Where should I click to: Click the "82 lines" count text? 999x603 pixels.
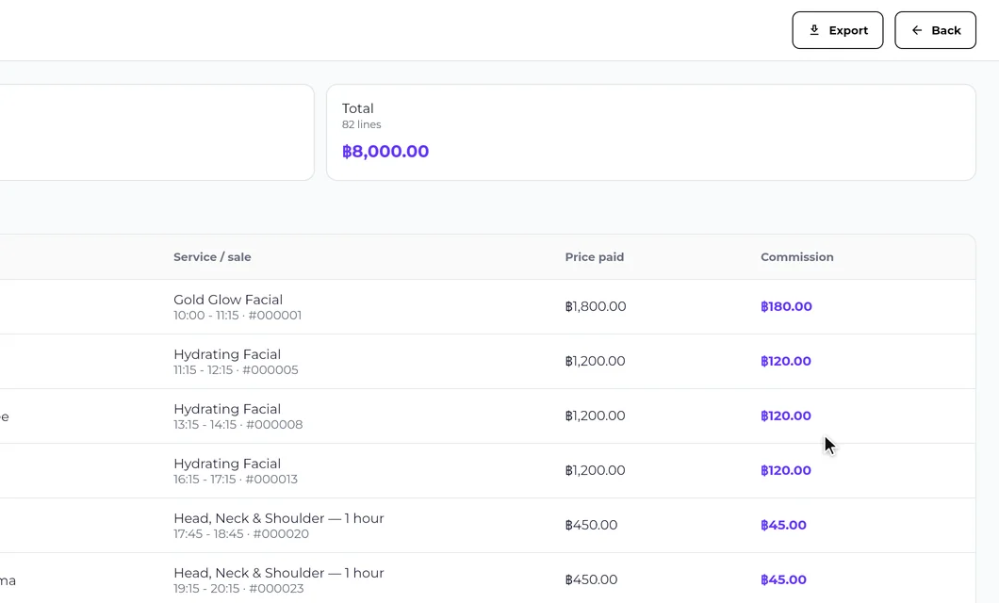point(361,124)
